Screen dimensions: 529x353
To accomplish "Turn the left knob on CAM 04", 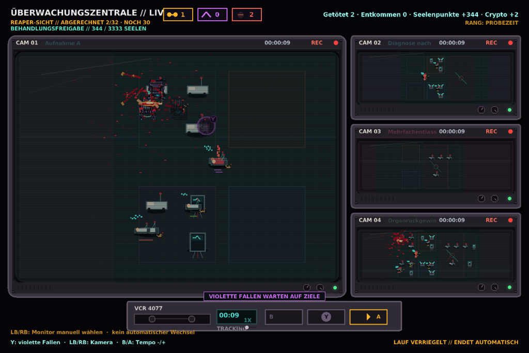I will [x=481, y=287].
